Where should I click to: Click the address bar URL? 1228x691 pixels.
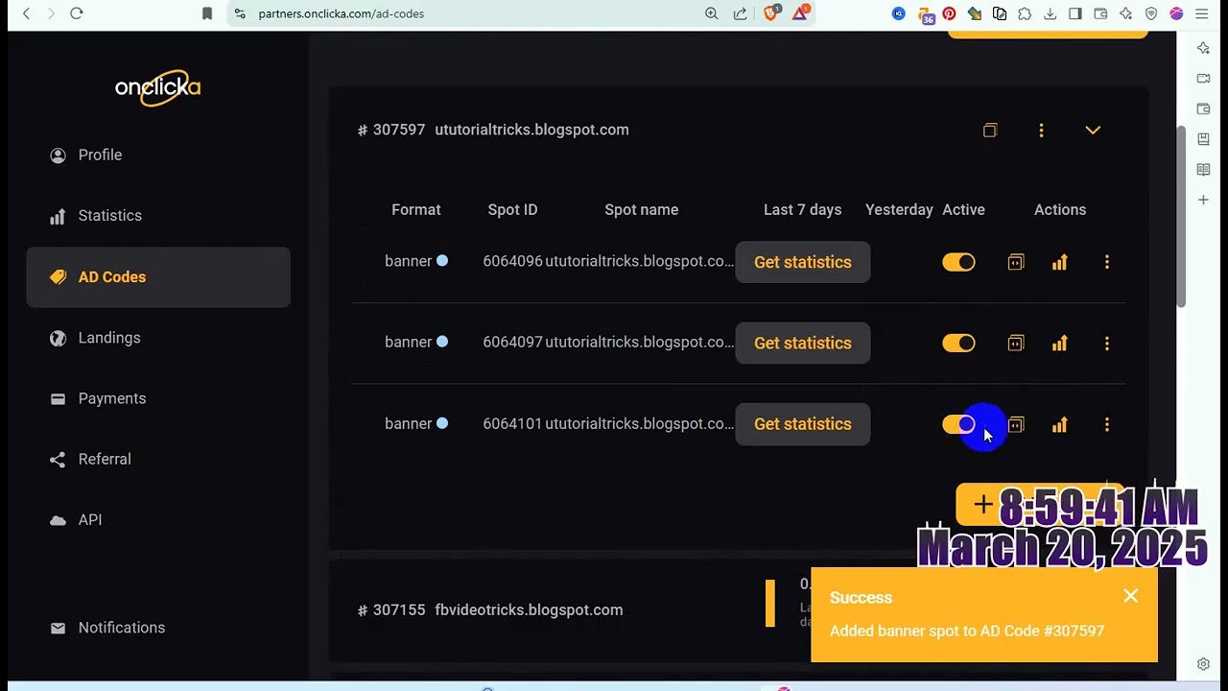click(x=341, y=13)
